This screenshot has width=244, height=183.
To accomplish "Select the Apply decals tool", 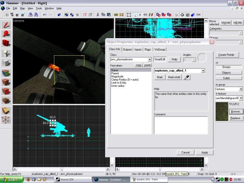I will tap(6, 91).
